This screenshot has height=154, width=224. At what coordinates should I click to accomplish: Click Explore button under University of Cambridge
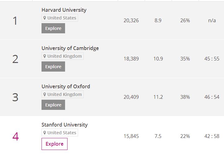click(53, 67)
